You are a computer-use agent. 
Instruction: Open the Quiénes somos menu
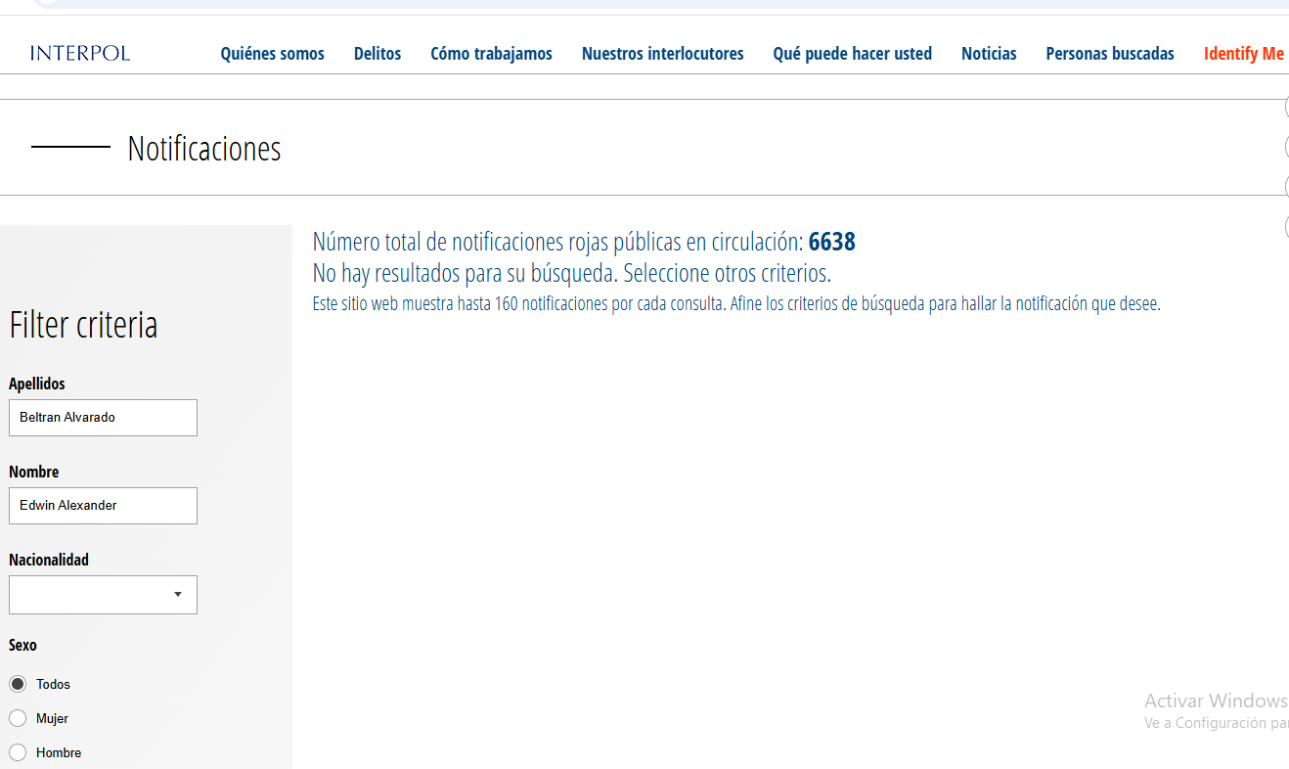point(272,54)
